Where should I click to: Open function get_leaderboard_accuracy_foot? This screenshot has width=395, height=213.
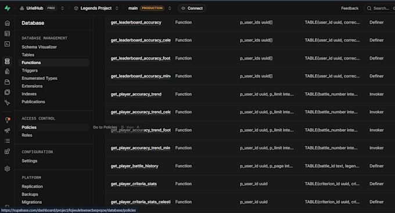(x=141, y=58)
